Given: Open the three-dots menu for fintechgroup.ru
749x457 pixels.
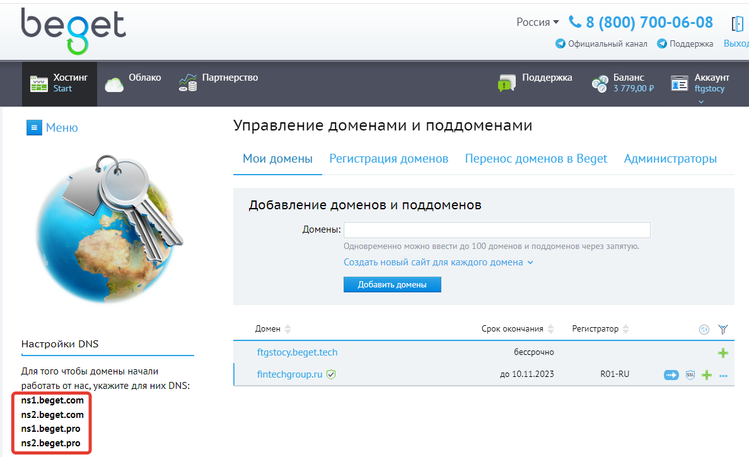Looking at the screenshot, I should 723,376.
